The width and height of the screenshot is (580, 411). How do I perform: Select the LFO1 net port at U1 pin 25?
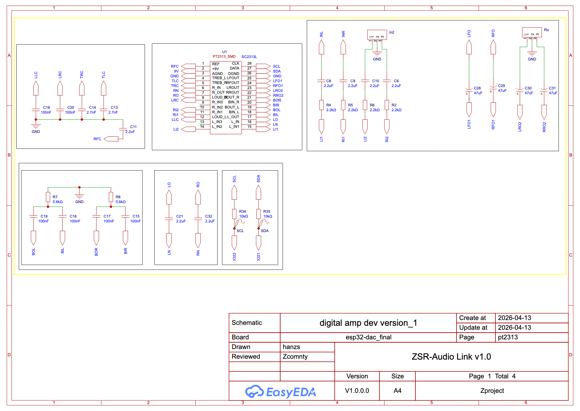(x=263, y=81)
